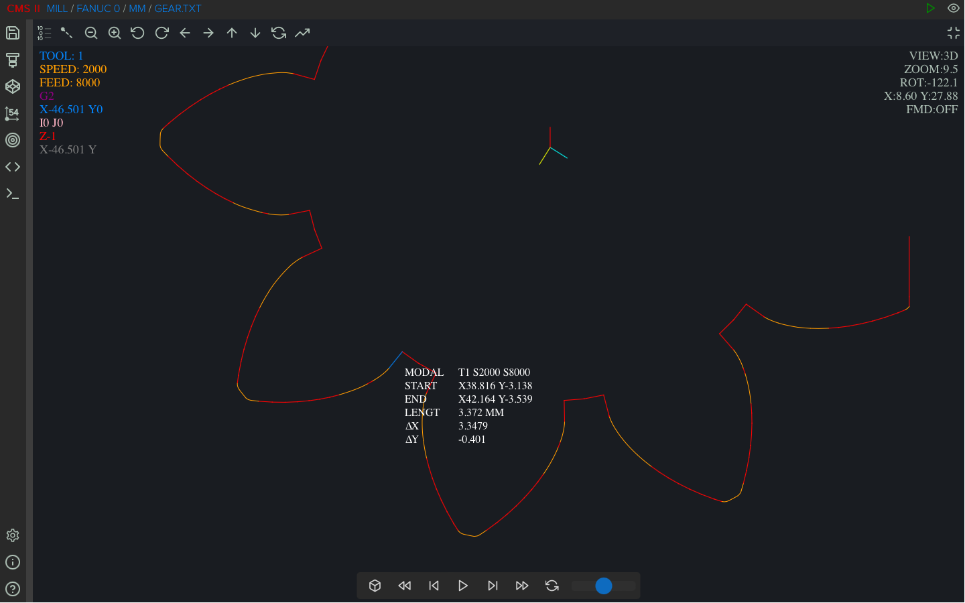Click the purple 'G2' code text
The height and width of the screenshot is (603, 965).
46,96
